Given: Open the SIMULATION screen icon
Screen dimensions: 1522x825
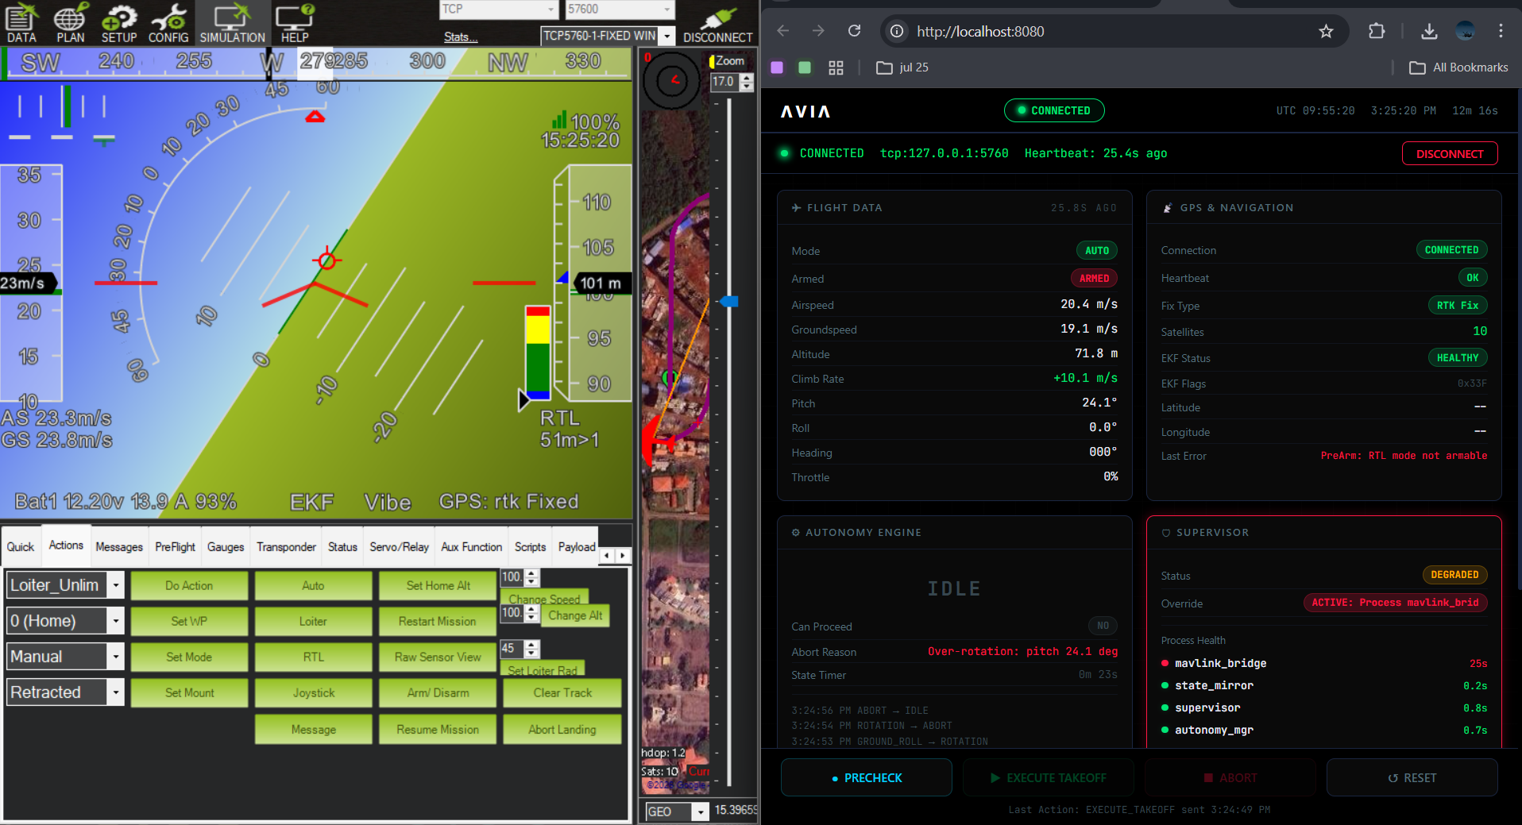Looking at the screenshot, I should click(x=232, y=22).
